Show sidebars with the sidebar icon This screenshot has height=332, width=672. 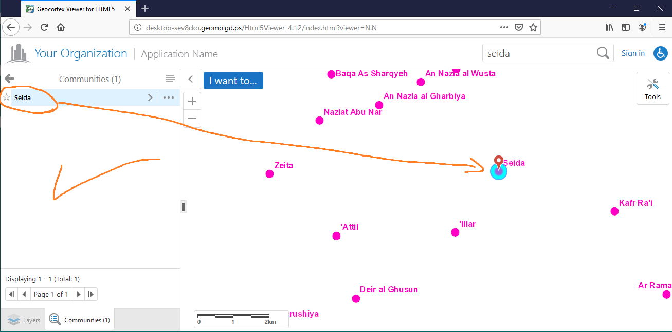click(626, 27)
